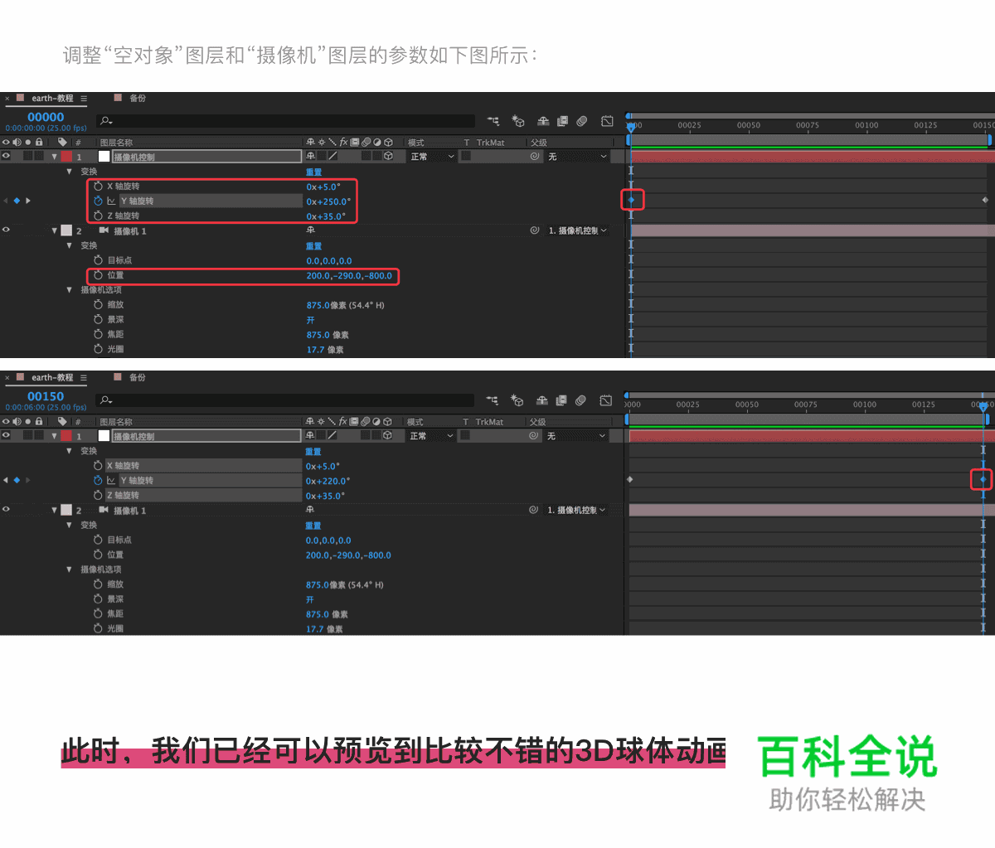Open Graph Editor icon in lower panel toolbar

606,400
